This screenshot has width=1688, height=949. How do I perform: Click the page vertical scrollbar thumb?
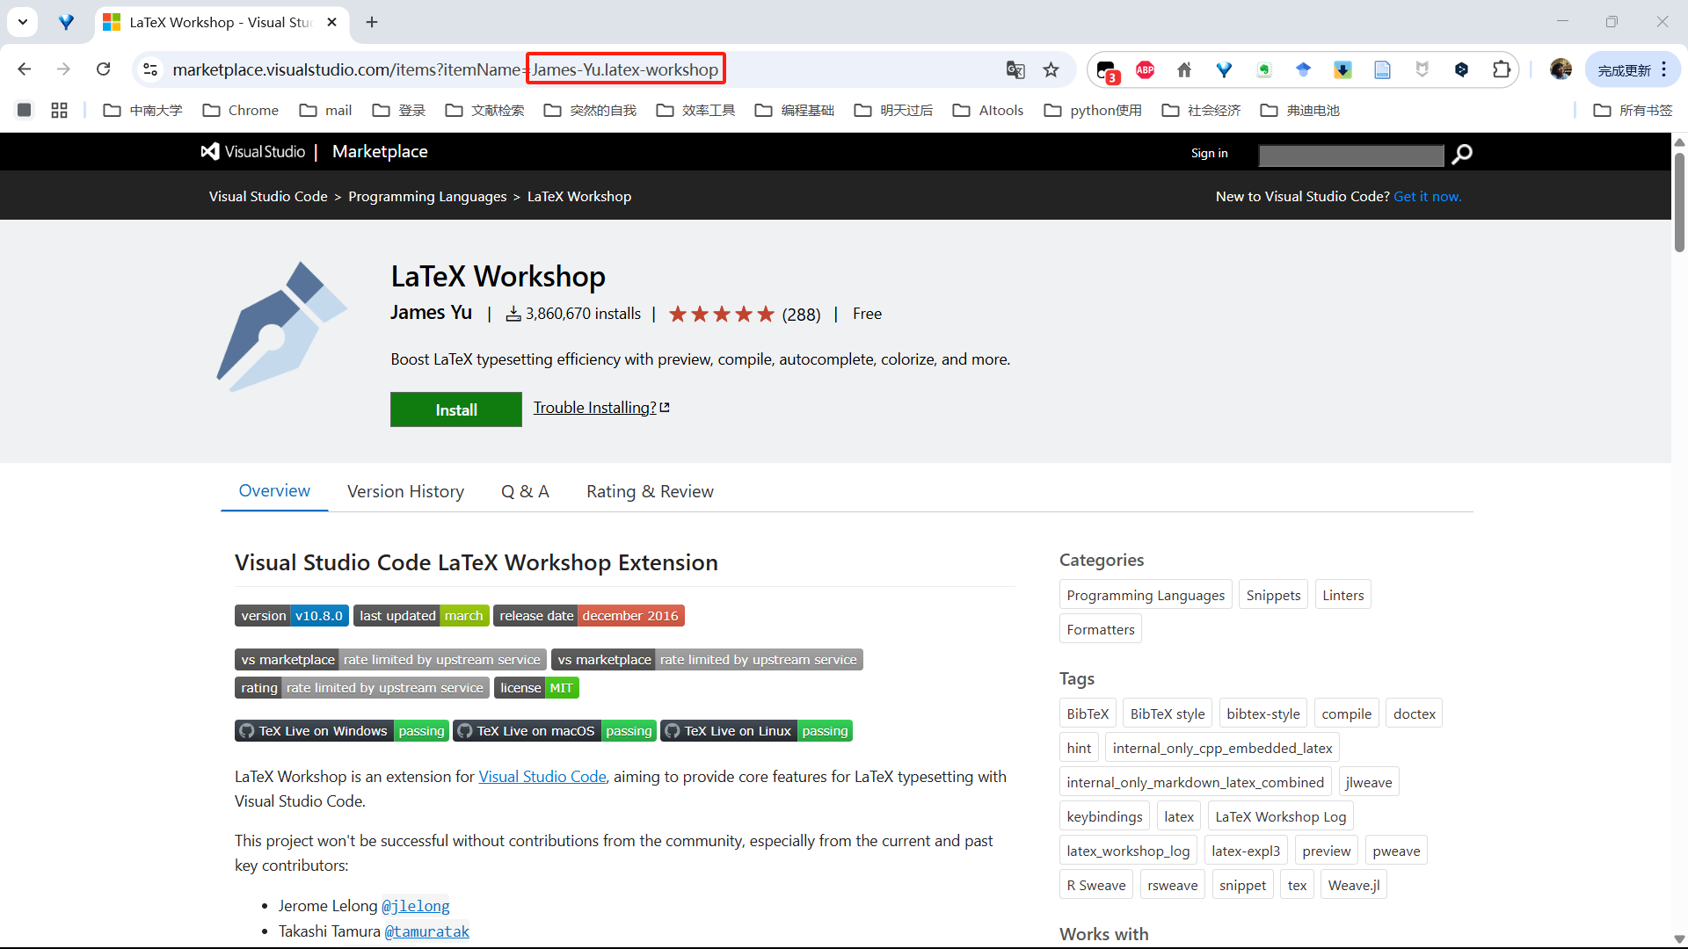[x=1679, y=202]
